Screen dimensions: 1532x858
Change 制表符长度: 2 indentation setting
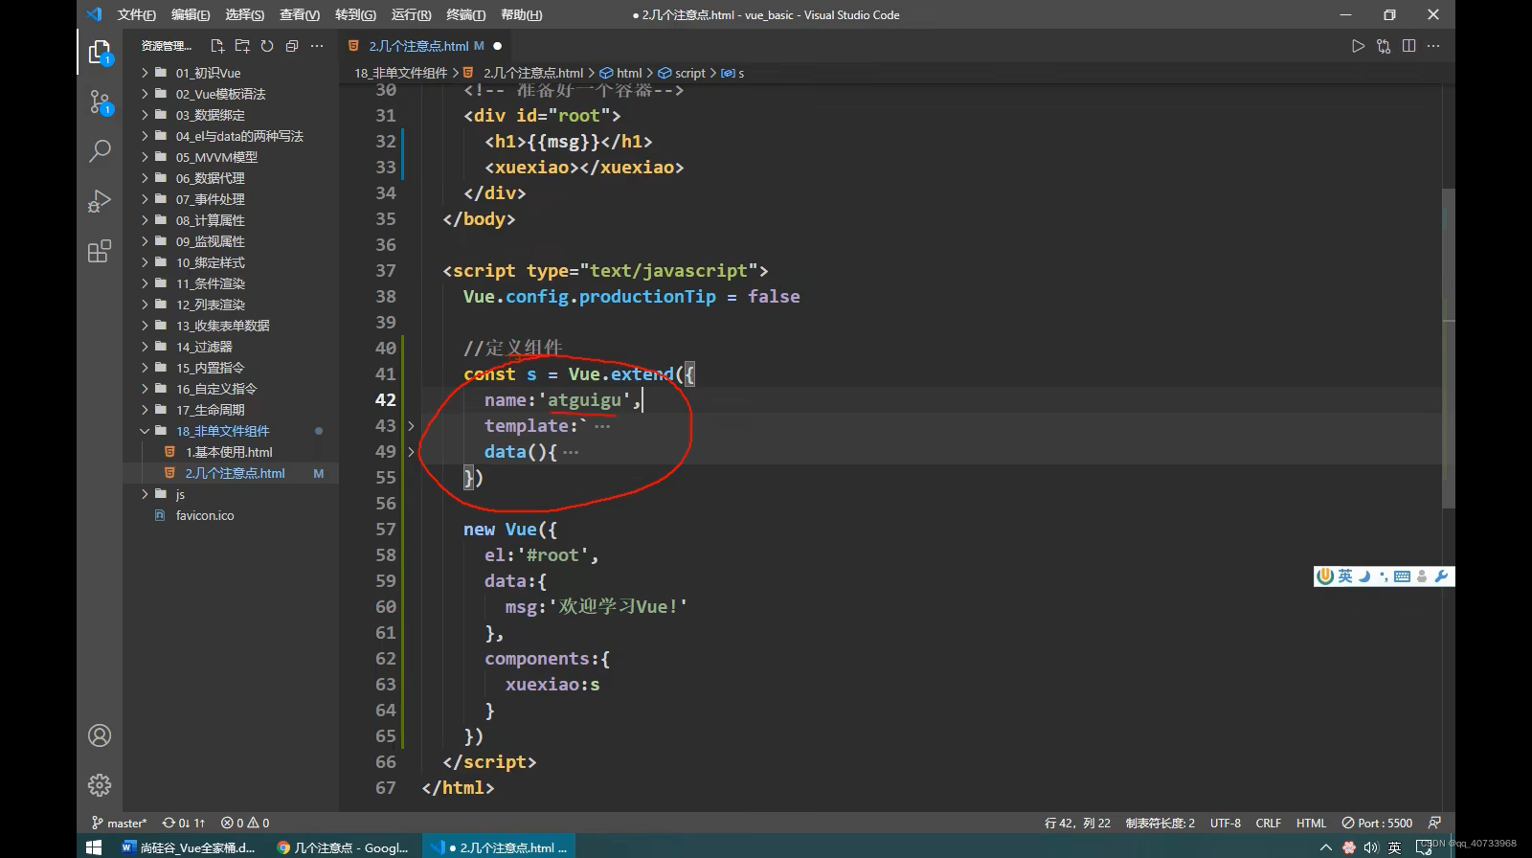tap(1160, 823)
